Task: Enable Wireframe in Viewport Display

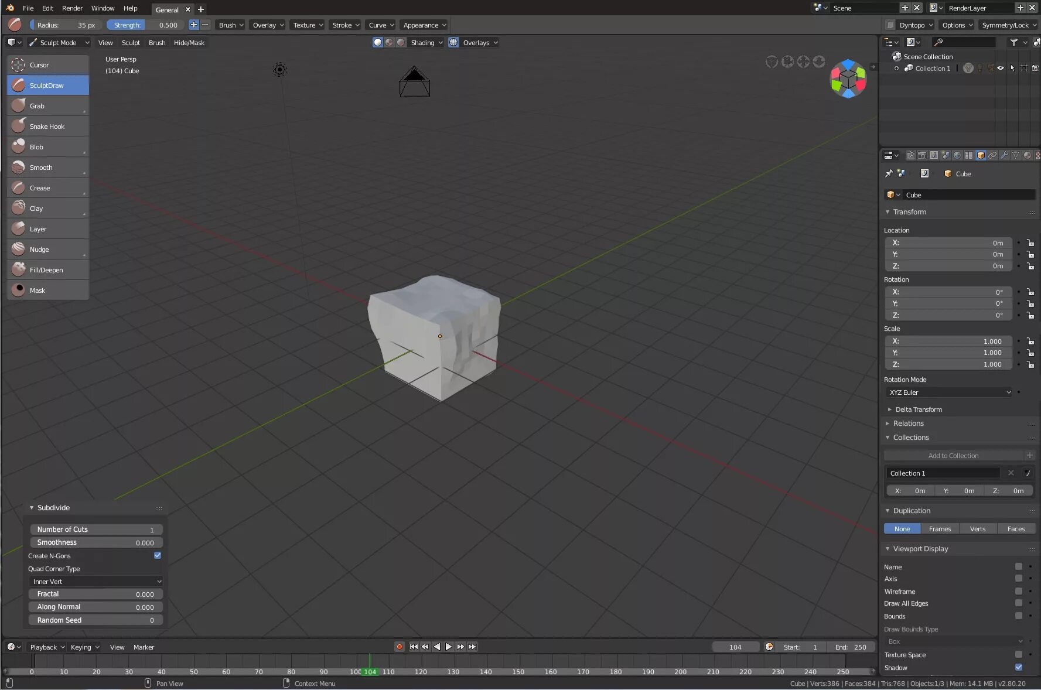Action: pos(1019,591)
